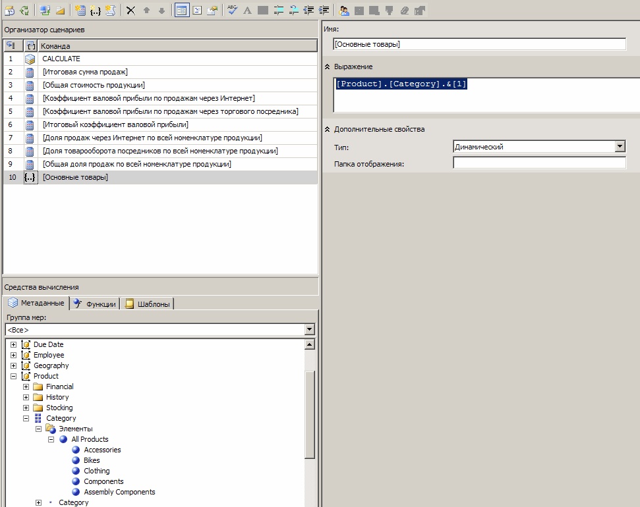Open the Тип dropdown showing Динамический
Screen dimensions: 640x507
pyautogui.click(x=620, y=147)
